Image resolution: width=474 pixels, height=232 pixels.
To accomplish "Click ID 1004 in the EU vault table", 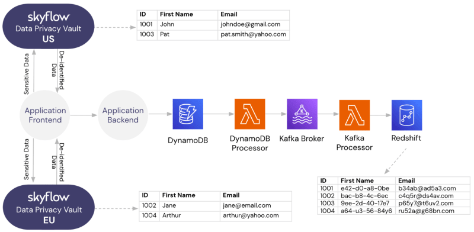I will (x=149, y=215).
